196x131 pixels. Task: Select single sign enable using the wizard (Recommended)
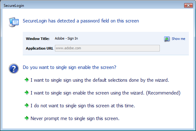point(105,93)
